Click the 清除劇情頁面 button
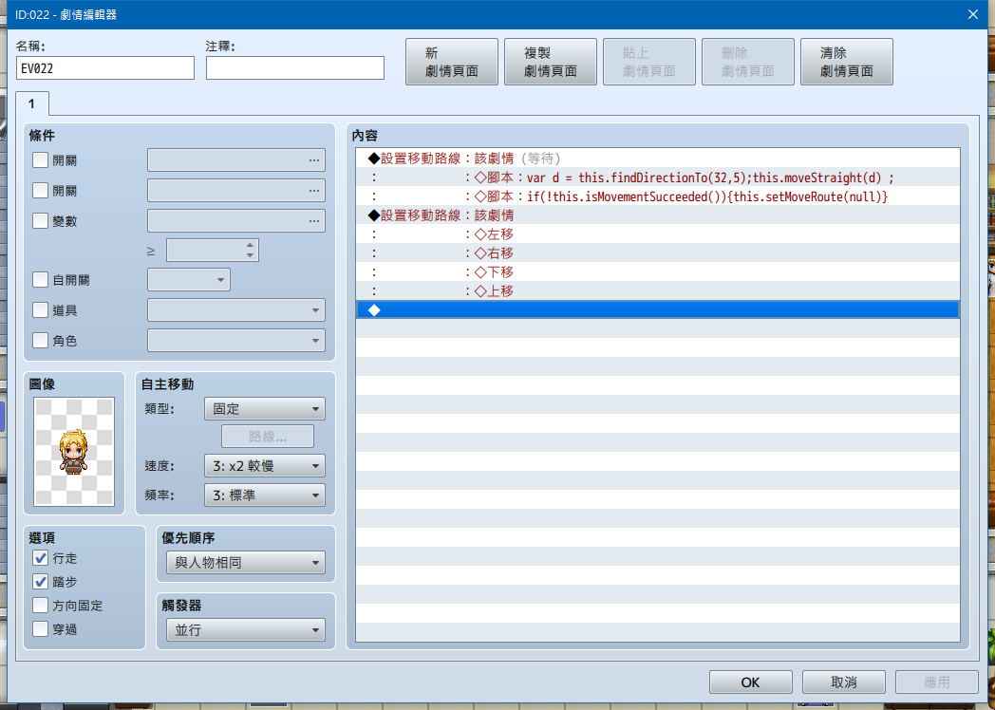The width and height of the screenshot is (995, 710). [847, 62]
